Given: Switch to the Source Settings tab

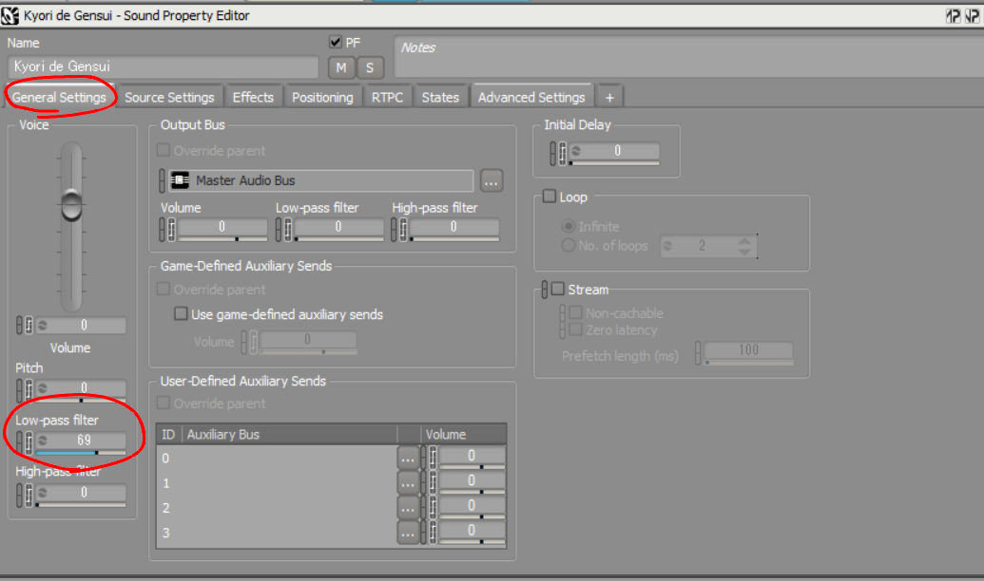Looking at the screenshot, I should (169, 97).
